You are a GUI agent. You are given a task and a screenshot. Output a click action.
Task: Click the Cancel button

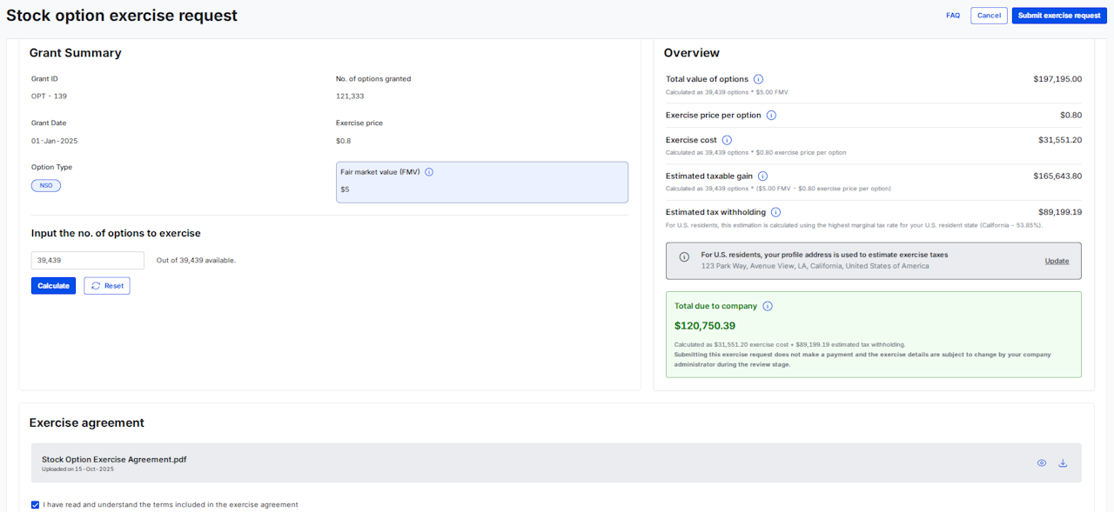989,16
